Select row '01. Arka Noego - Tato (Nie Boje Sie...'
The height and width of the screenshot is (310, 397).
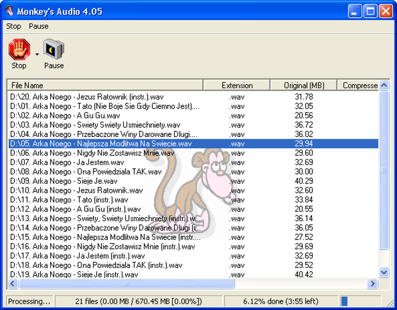coord(193,106)
